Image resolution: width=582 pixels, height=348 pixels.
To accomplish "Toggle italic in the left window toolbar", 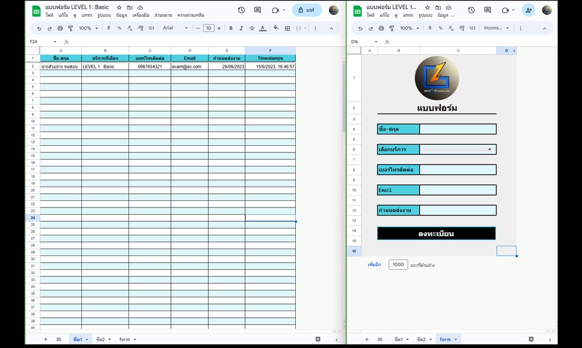I will pos(241,28).
